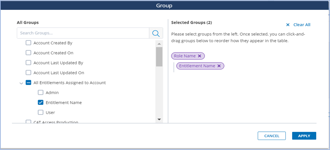Tick the Admin checkbox

pyautogui.click(x=41, y=93)
